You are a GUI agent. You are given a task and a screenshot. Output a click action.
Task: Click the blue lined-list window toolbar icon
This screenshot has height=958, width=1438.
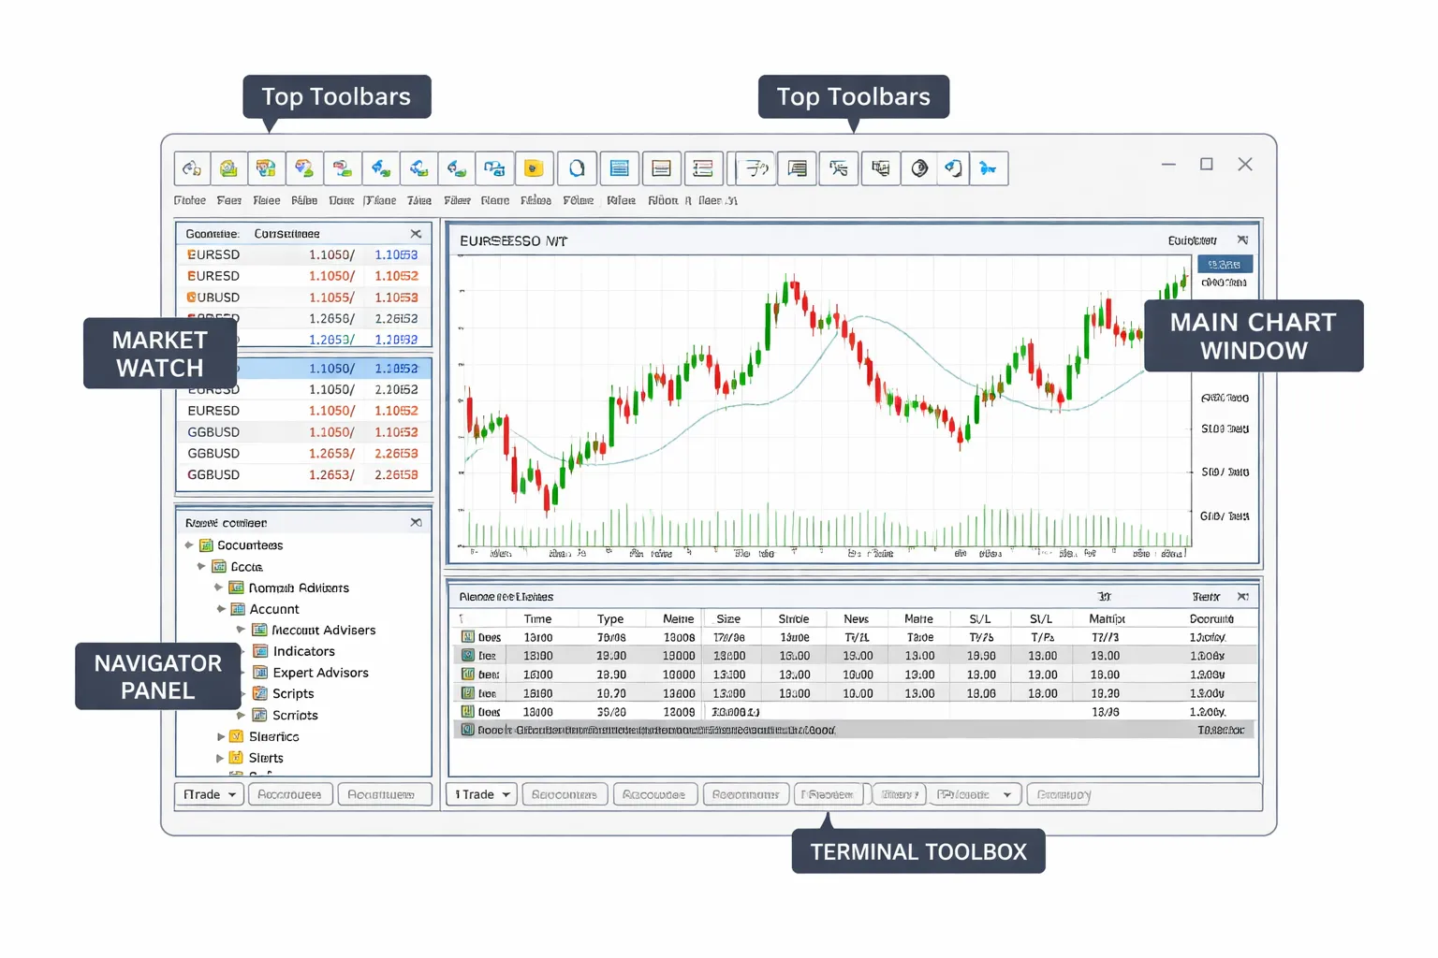[619, 168]
